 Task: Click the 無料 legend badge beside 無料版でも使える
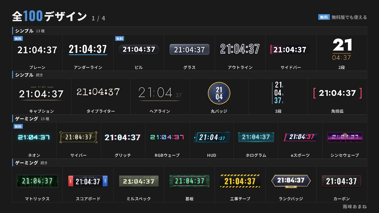coord(324,17)
